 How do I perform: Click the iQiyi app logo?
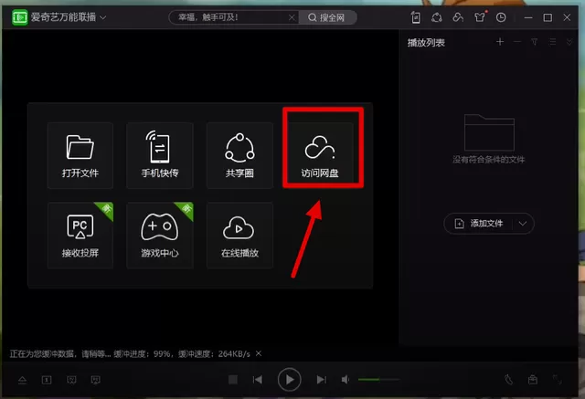19,17
